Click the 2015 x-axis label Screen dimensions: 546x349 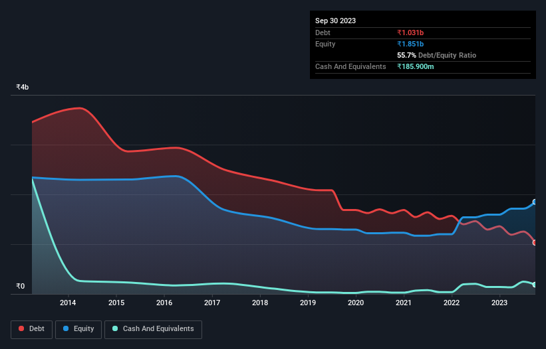click(116, 303)
